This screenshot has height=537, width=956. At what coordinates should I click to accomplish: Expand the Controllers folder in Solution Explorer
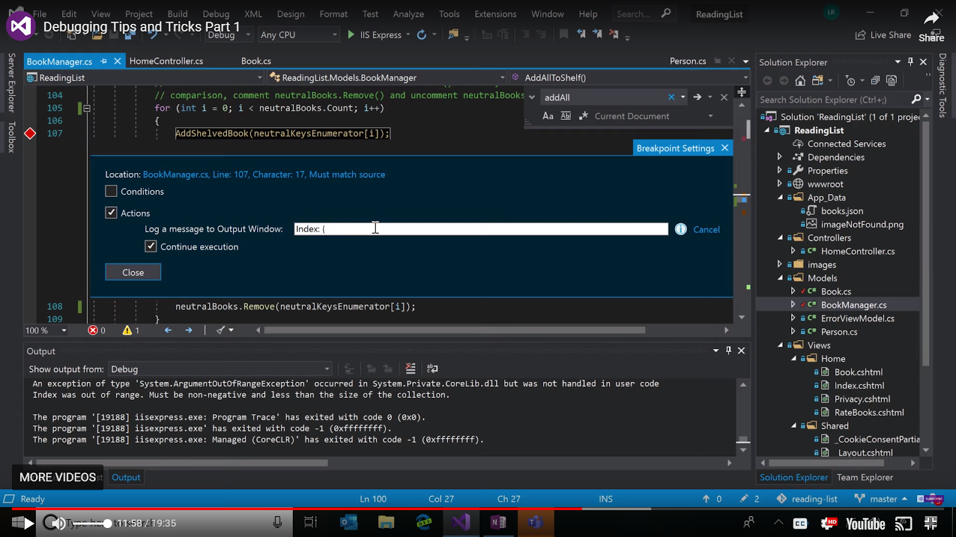[x=780, y=237]
